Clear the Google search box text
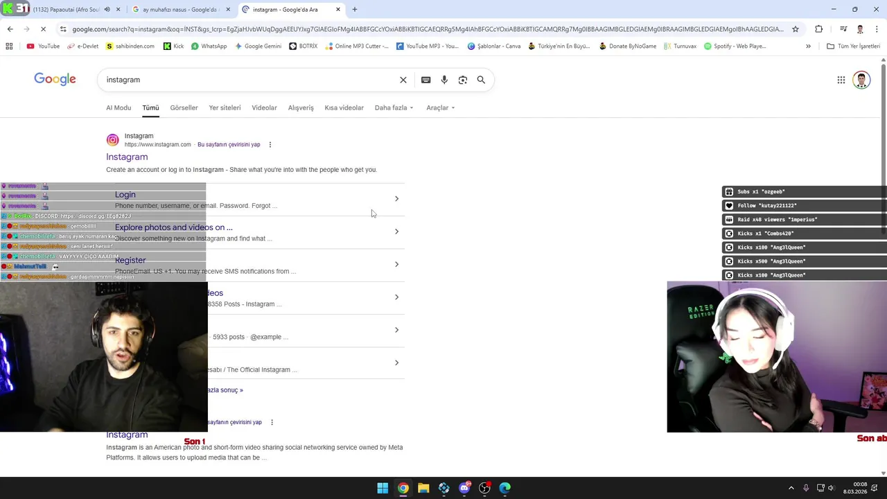Viewport: 887px width, 499px height. [403, 80]
